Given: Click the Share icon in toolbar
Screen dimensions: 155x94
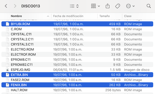Looking at the screenshot, I should (108, 6).
